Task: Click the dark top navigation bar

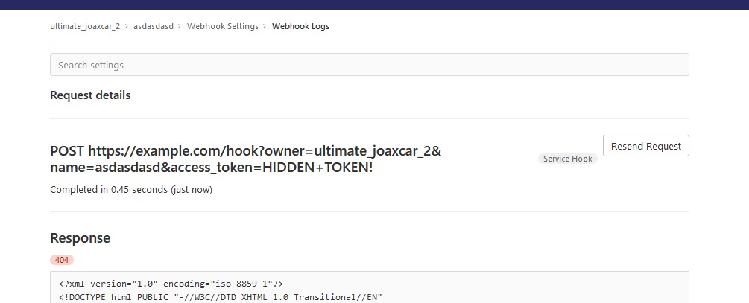Action: (374, 4)
